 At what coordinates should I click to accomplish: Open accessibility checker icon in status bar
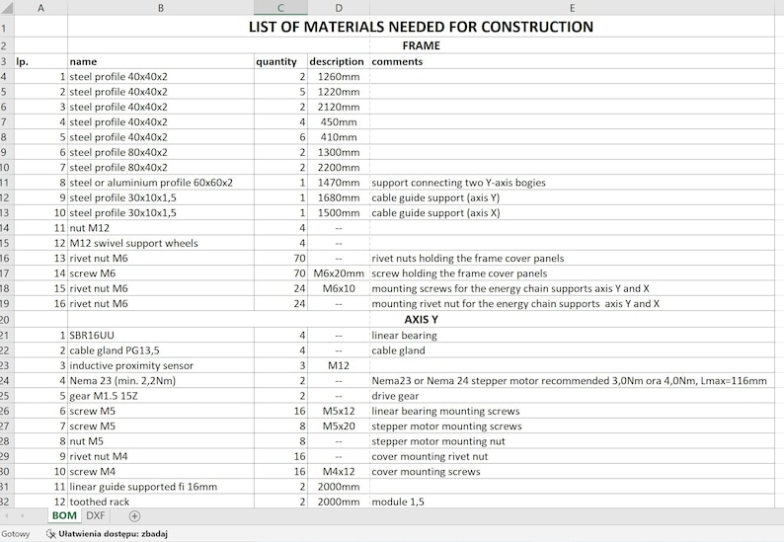[x=51, y=534]
